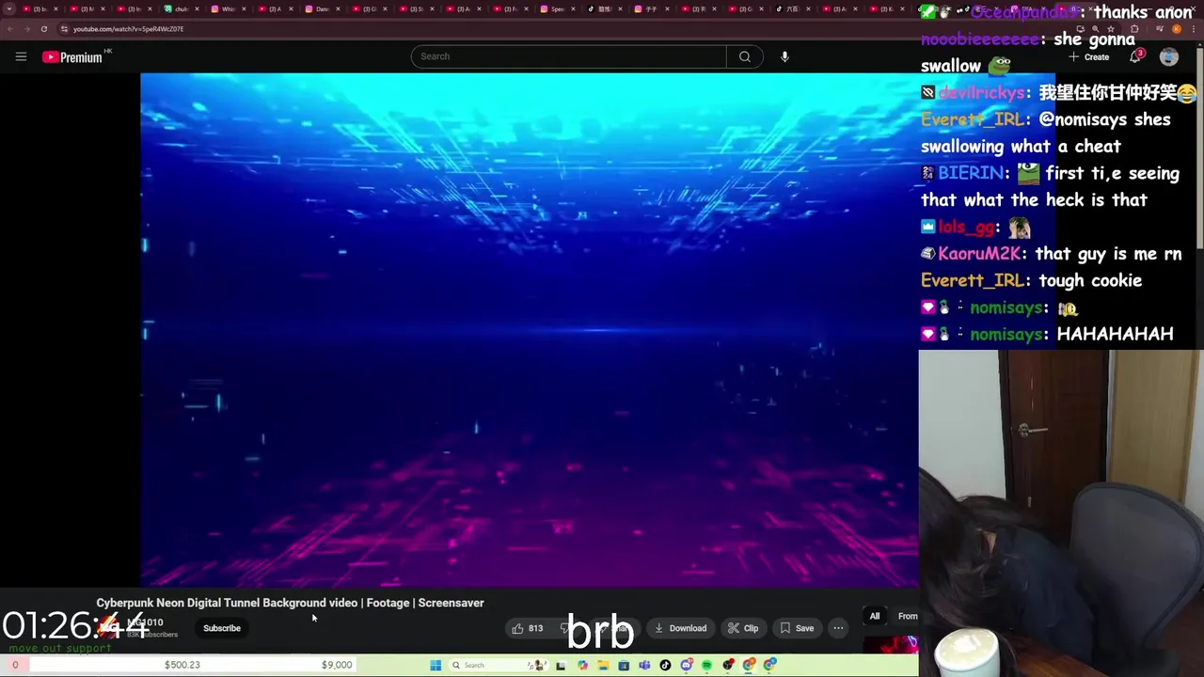Download the Cyberpunk Neon video
The width and height of the screenshot is (1204, 677).
[x=680, y=628]
